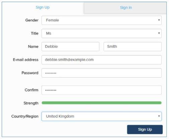The width and height of the screenshot is (169, 140).
Task: Select the E-mail address input field
Action: tap(101, 60)
